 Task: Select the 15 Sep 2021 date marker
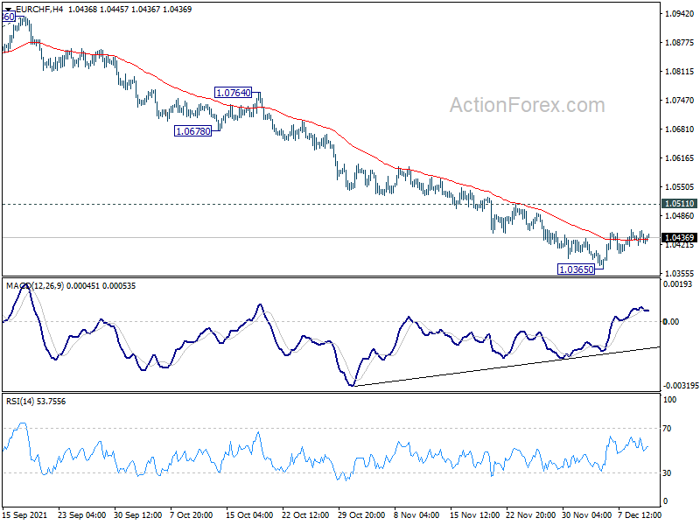pyautogui.click(x=24, y=514)
